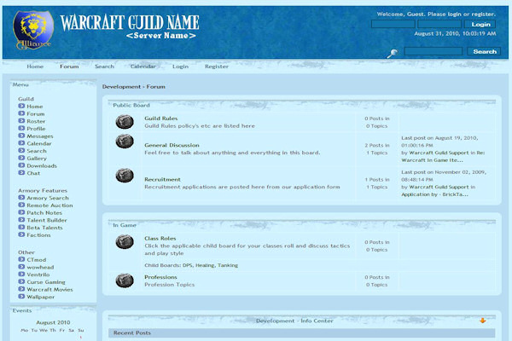
Task: Click the Alliance guild logo
Action: coord(33,30)
